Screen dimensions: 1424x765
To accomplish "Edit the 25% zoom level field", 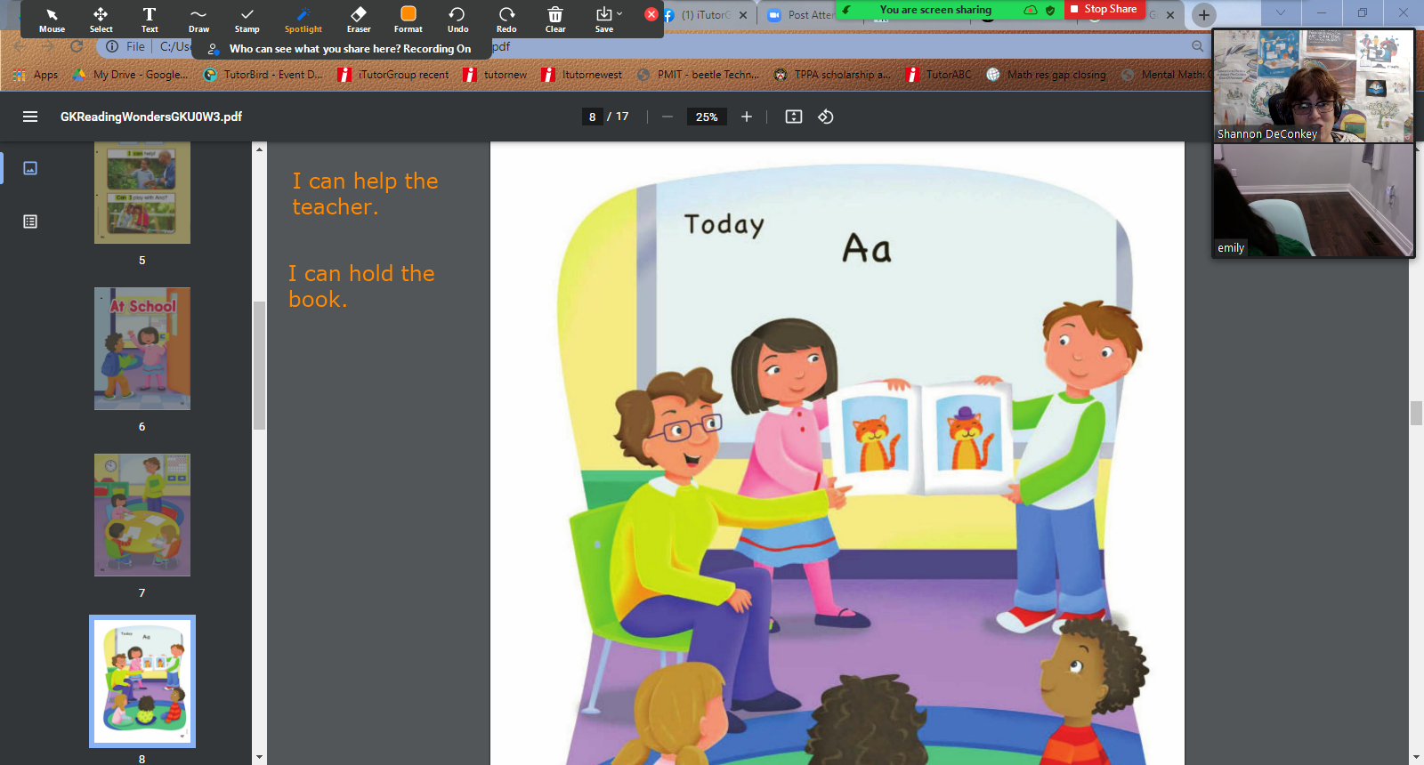I will [707, 117].
